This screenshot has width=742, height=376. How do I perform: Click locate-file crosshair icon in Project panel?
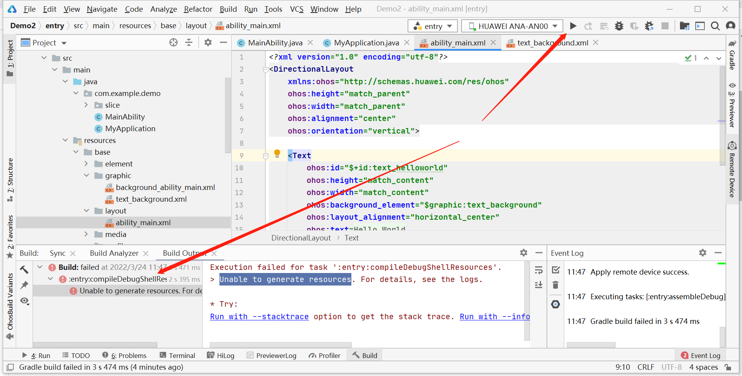click(x=173, y=43)
